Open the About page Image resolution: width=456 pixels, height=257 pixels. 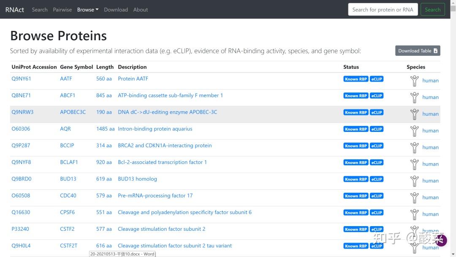click(141, 10)
